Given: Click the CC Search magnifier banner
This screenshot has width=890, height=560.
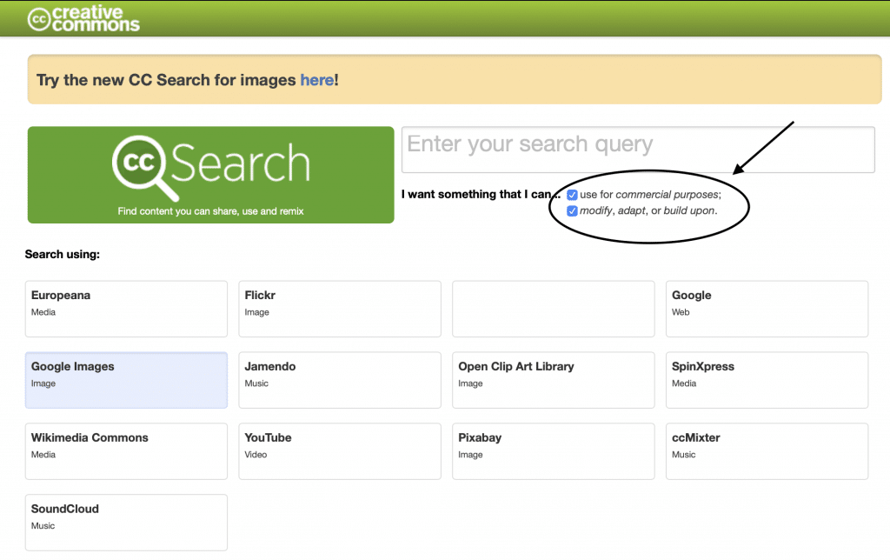Looking at the screenshot, I should 210,175.
